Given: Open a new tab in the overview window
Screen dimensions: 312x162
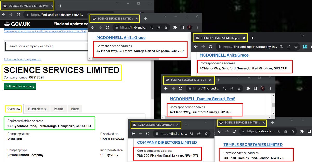Looking at the screenshot, I should 60,6.
